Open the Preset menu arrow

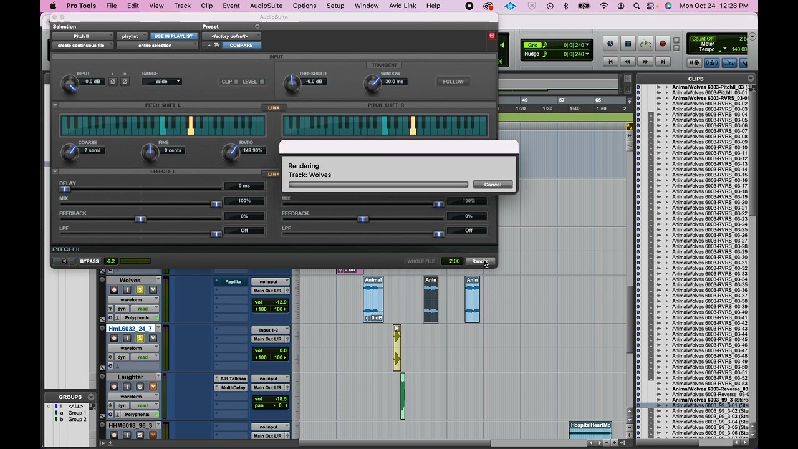pos(257,27)
